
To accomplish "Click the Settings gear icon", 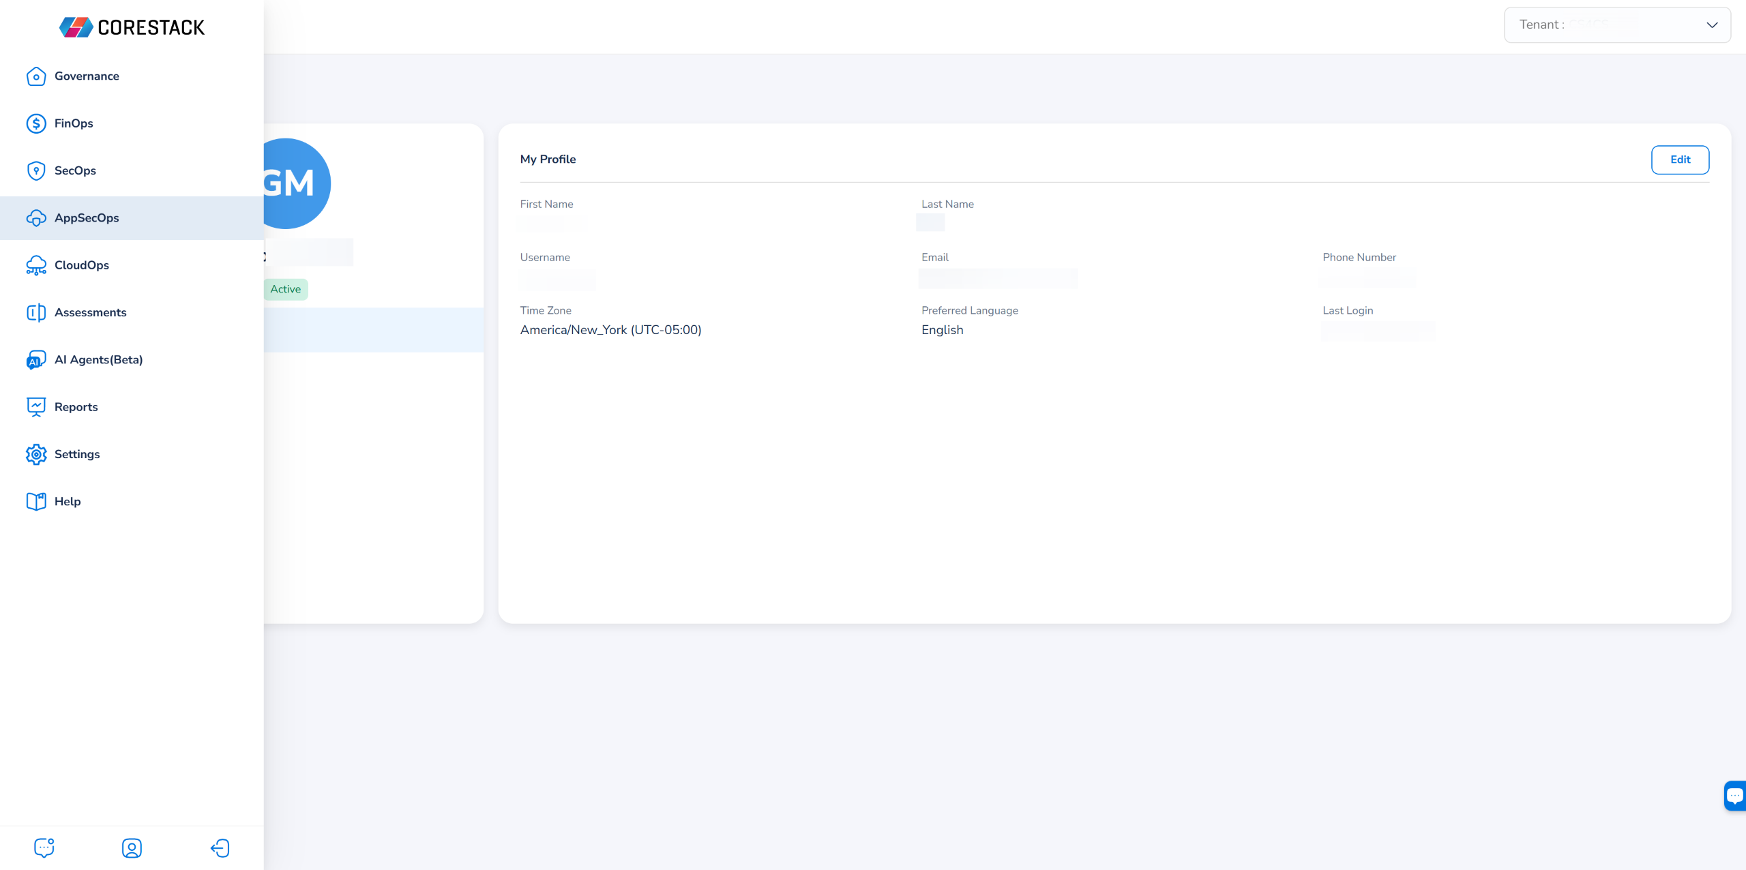I will [x=36, y=454].
